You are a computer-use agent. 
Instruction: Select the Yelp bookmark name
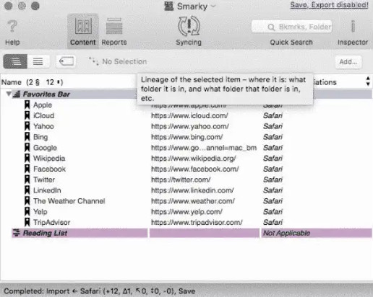click(x=40, y=212)
